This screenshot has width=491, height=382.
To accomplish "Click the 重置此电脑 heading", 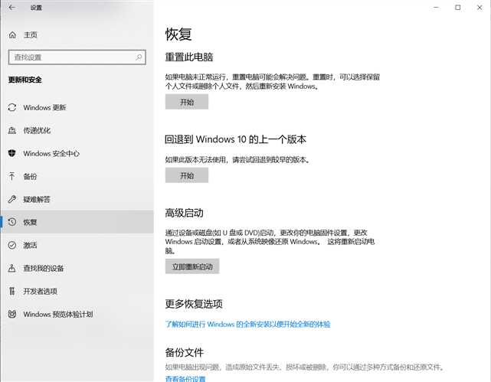I will 189,57.
